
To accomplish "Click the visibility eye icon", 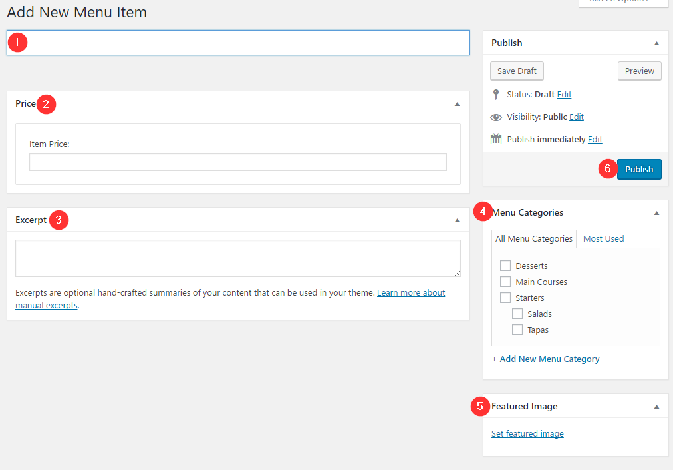I will coord(495,117).
